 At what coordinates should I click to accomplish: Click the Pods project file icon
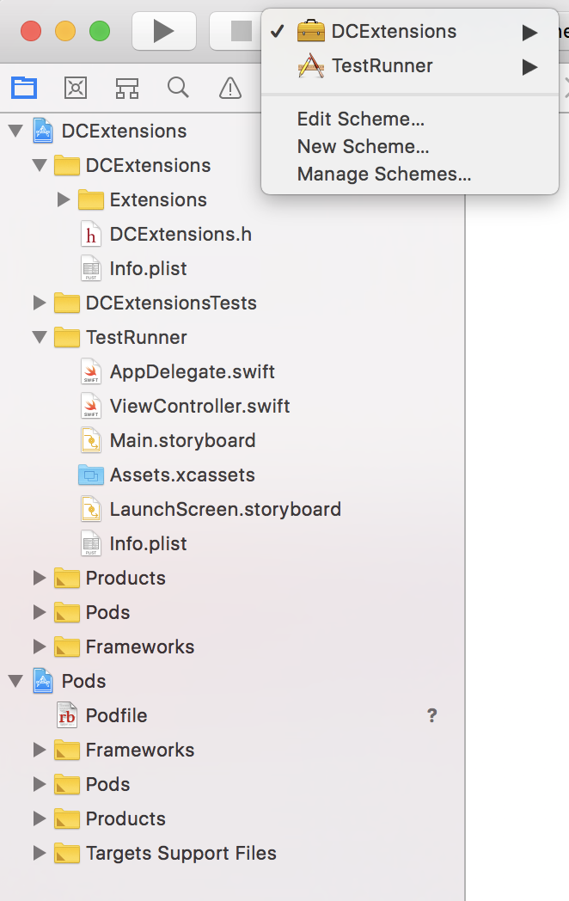click(43, 681)
